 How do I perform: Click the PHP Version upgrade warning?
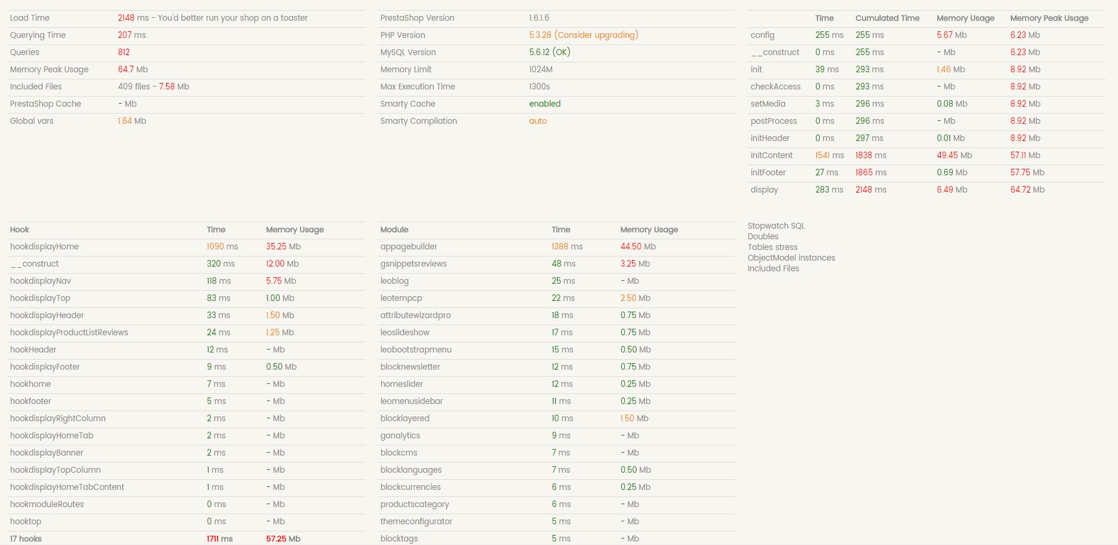click(x=583, y=35)
